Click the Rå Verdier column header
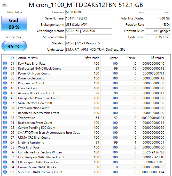This screenshot has height=176, width=172. 157,58
